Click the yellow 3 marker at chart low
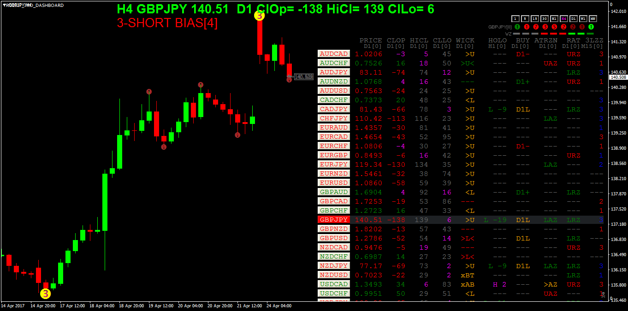The image size is (628, 311). tap(45, 293)
